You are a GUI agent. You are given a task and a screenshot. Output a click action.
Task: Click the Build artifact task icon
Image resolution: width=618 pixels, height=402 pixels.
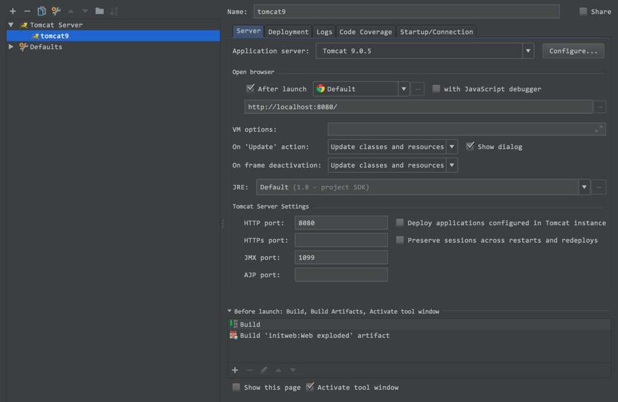pos(233,335)
